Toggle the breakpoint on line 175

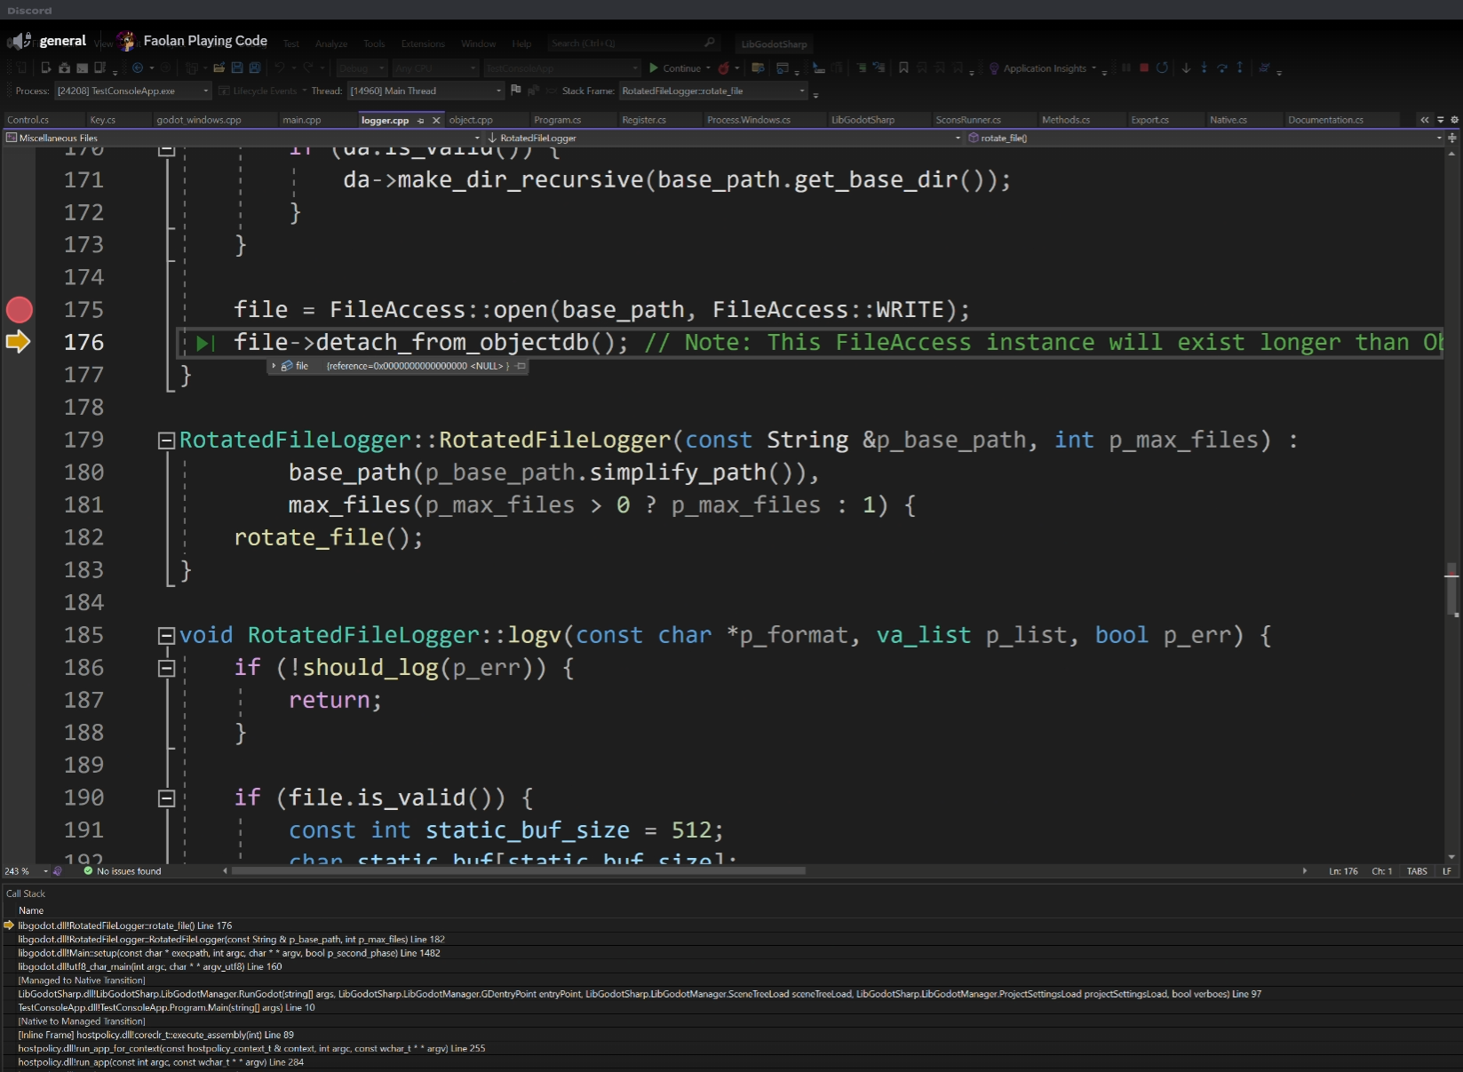pos(20,310)
